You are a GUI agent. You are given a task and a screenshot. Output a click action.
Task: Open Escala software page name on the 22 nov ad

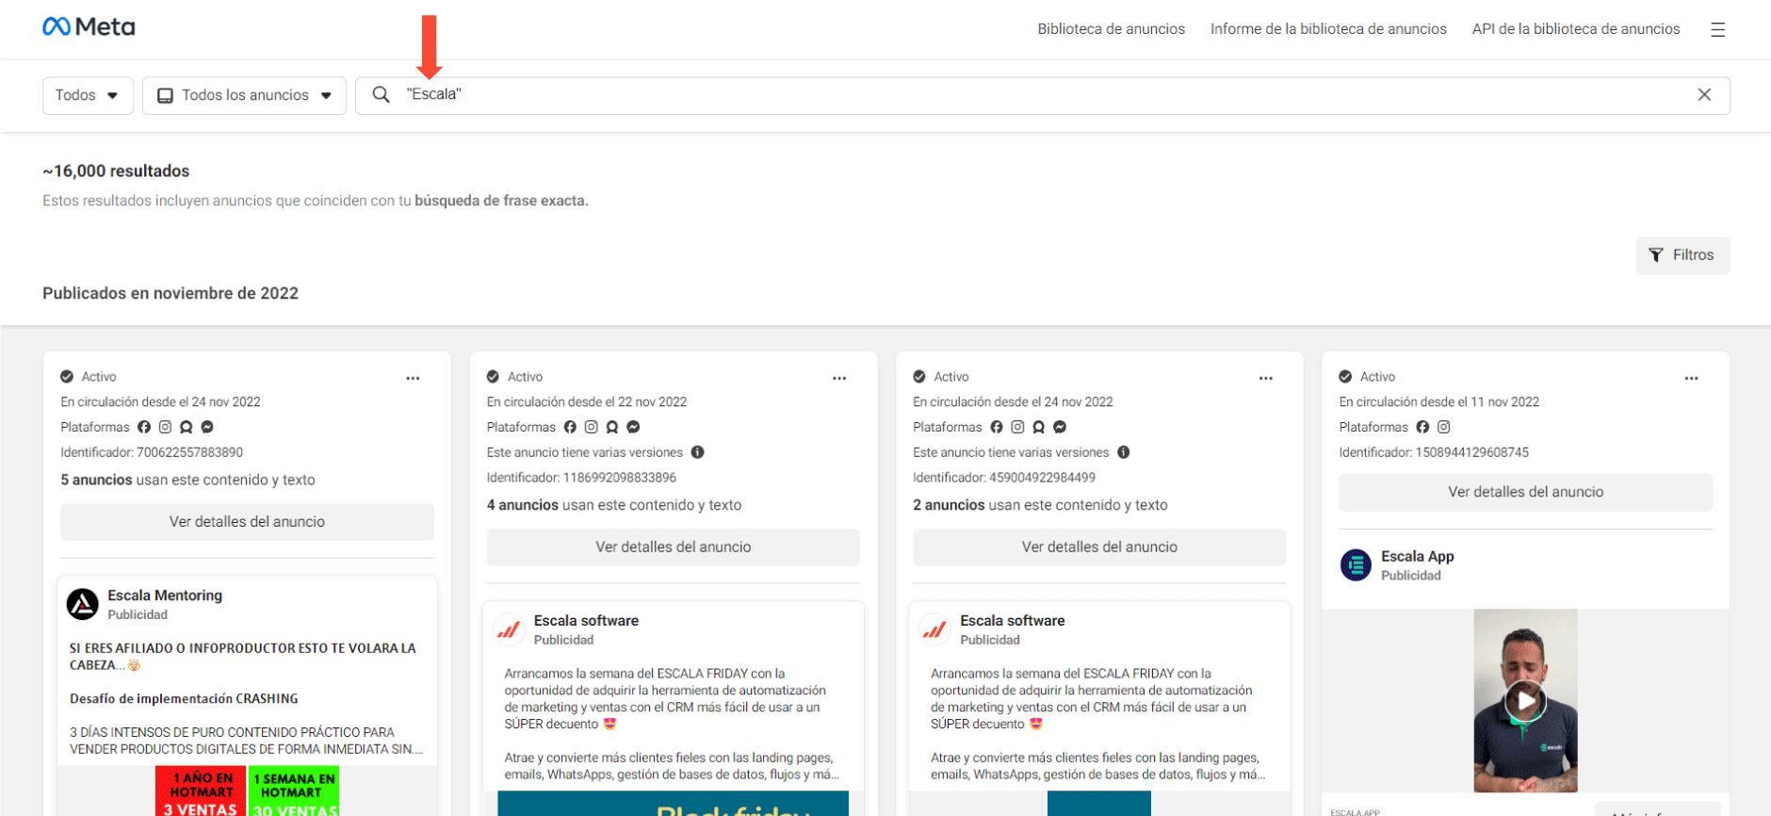click(586, 621)
